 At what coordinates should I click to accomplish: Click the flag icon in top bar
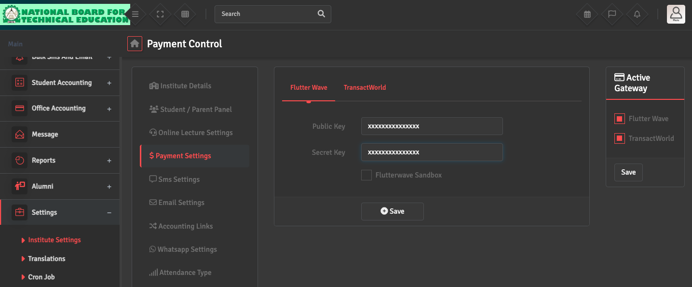(x=612, y=14)
